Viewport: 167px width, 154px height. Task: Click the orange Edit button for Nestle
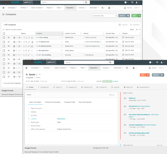tap(145, 75)
